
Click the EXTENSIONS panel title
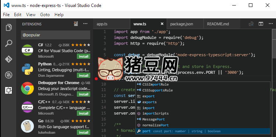(32, 24)
